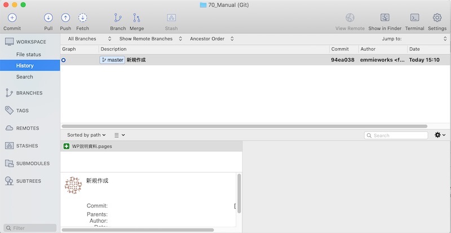Screen dimensions: 451x233
Task: Click the commit details vertical scrollbar
Action: [x=239, y=194]
